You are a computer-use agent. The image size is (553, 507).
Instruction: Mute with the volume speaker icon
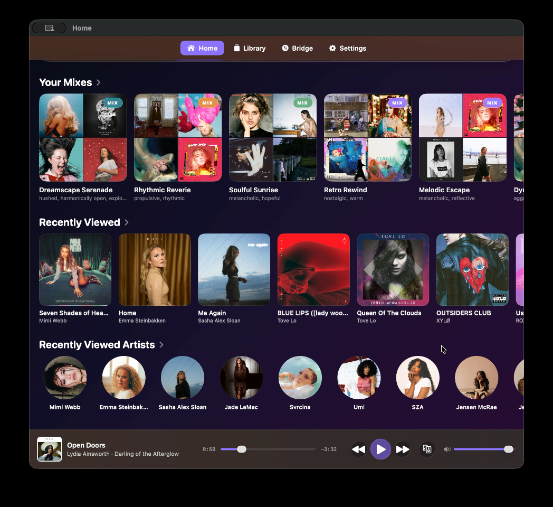pos(447,449)
